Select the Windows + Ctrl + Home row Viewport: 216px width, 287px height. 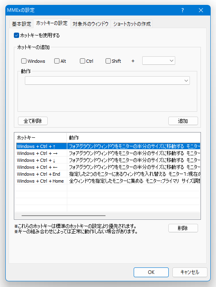click(108, 181)
